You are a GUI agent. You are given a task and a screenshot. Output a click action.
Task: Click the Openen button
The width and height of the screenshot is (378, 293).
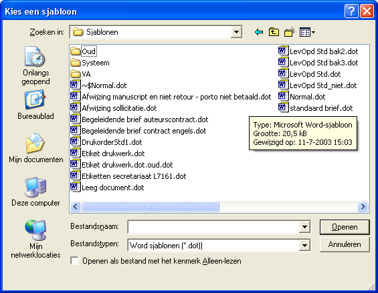345,227
